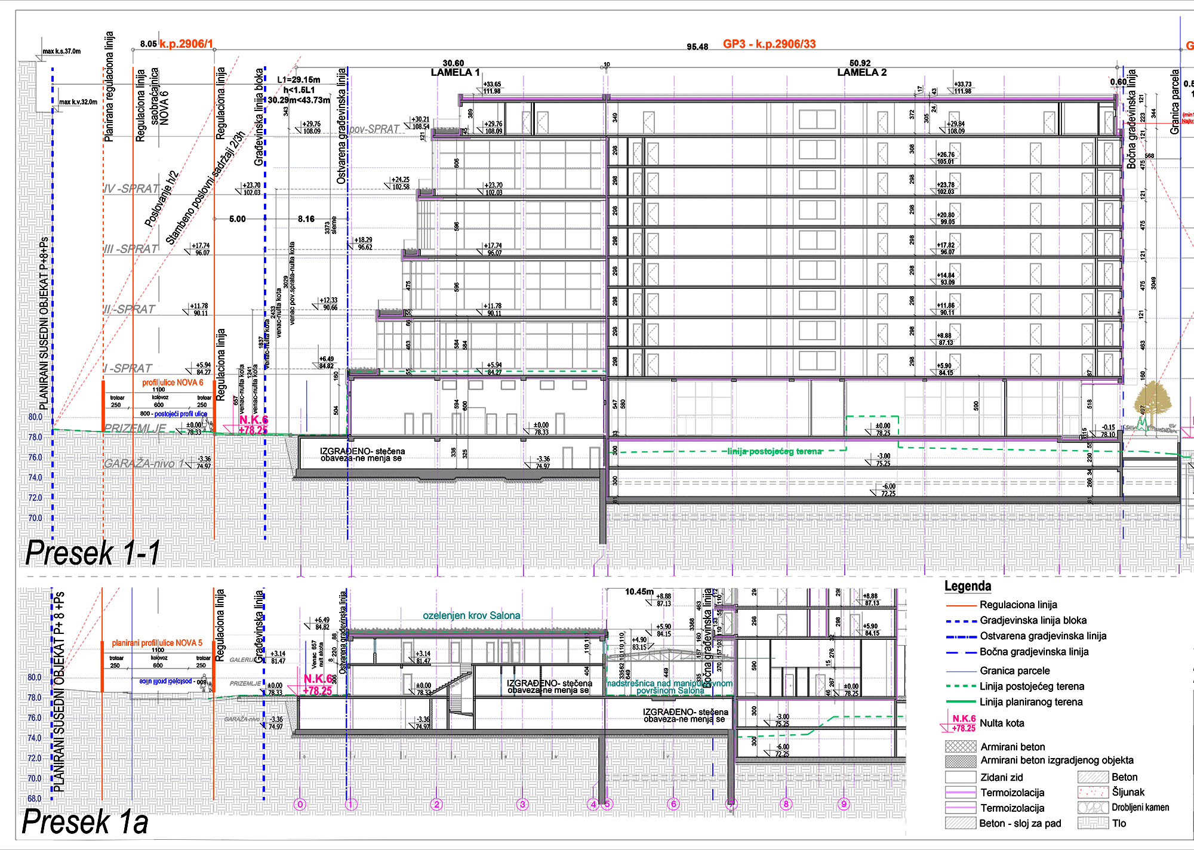This screenshot has width=1194, height=850.
Task: Click the Zidani zid empty swatch
Action: [x=960, y=777]
